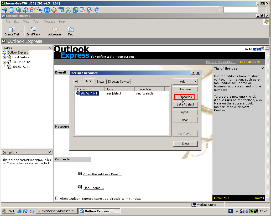Open the Edit menu
Image resolution: width=271 pixels, height=216 pixels.
17,22
